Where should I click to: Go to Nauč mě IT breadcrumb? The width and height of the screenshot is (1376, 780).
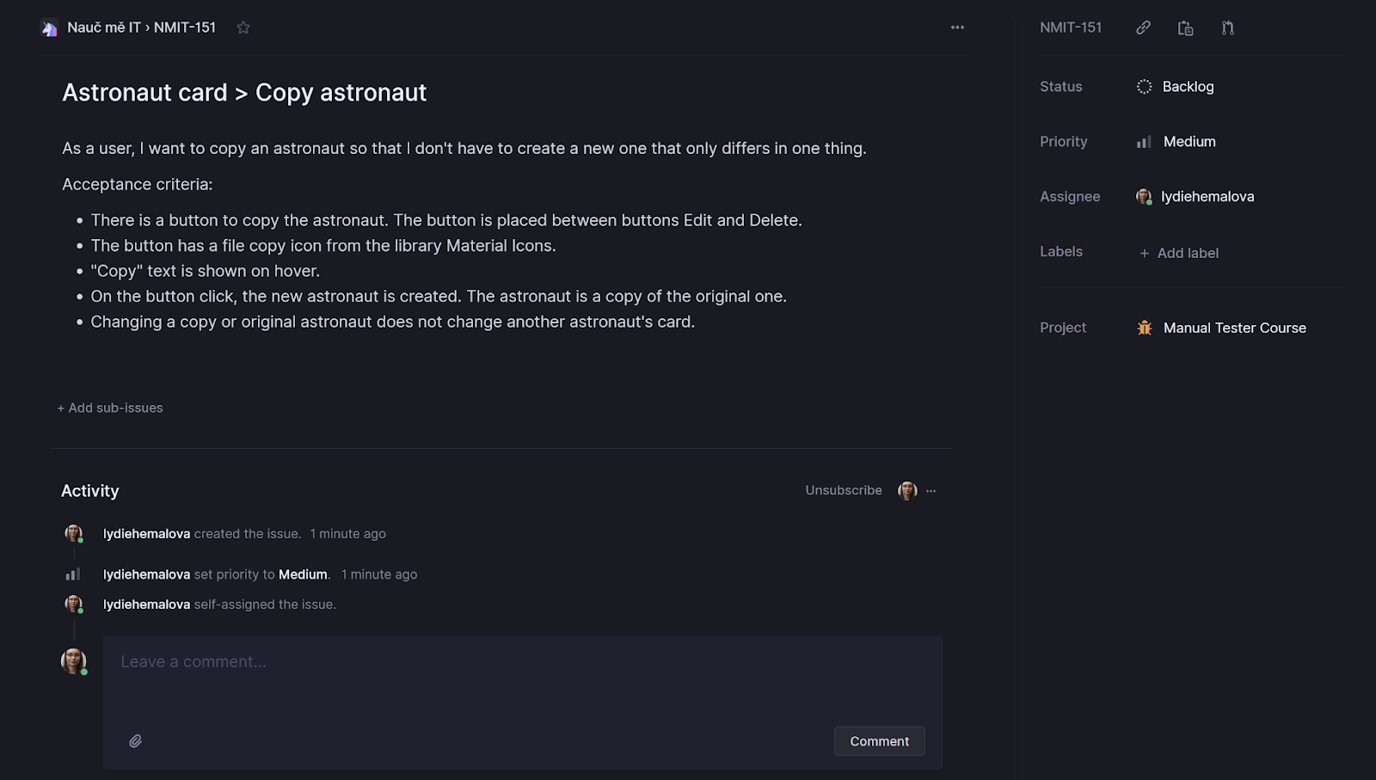[104, 28]
